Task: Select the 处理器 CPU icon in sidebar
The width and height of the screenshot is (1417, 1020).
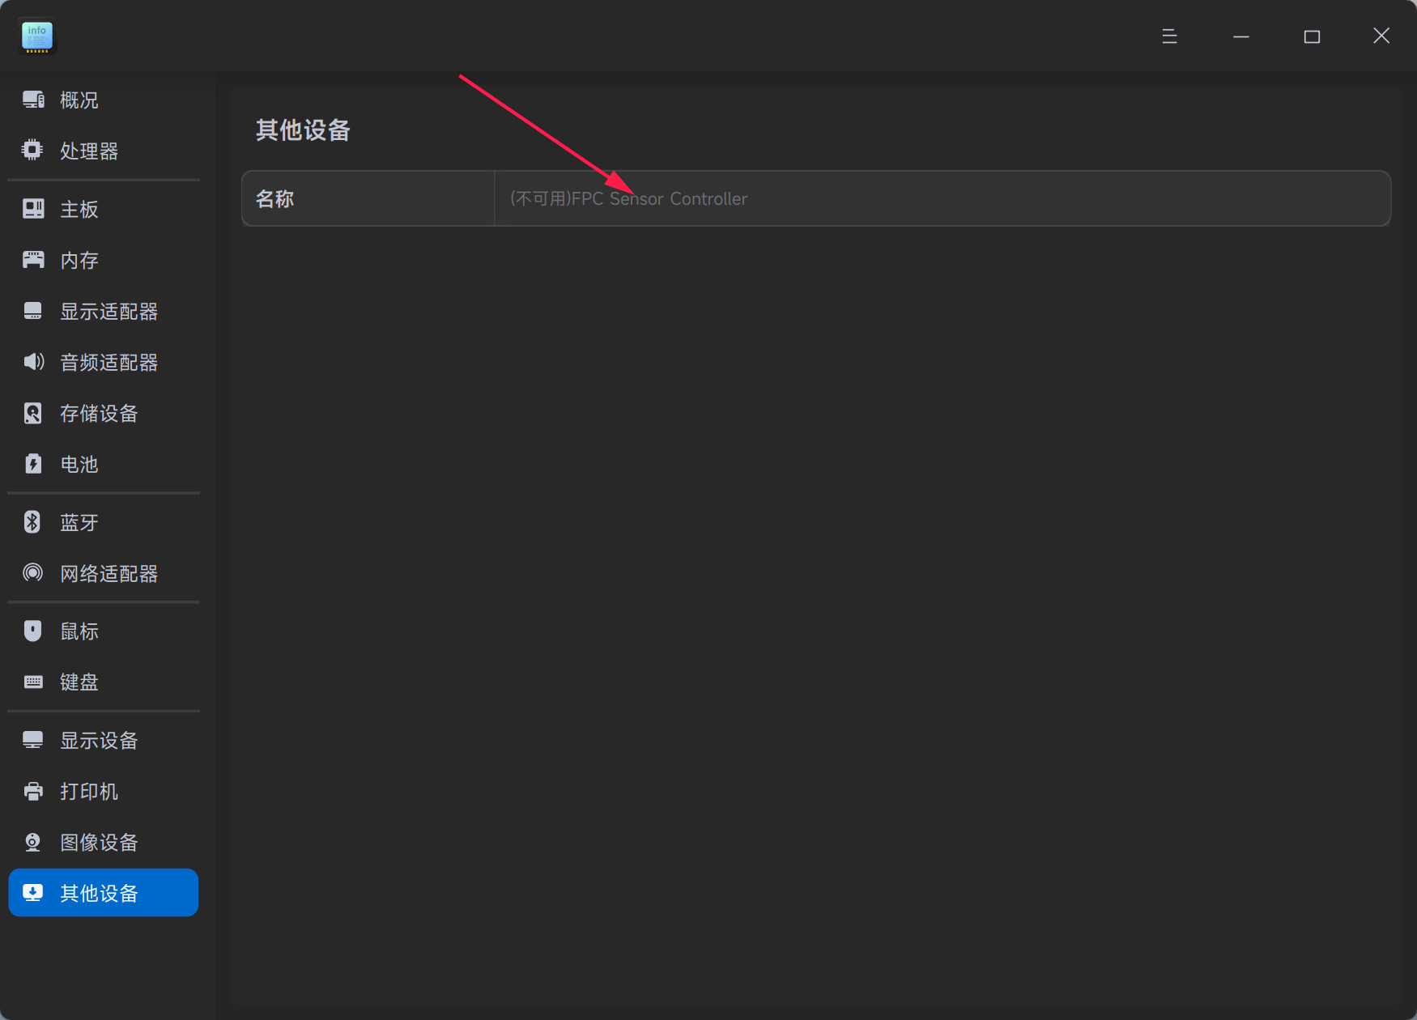Action: click(32, 150)
